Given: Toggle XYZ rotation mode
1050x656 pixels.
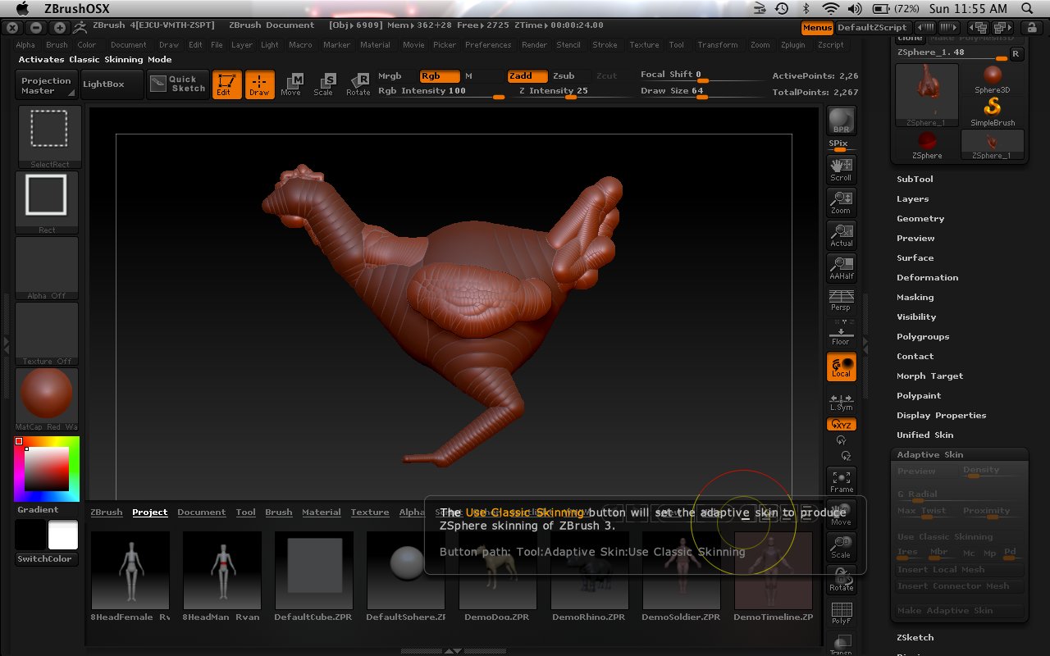Looking at the screenshot, I should click(842, 425).
